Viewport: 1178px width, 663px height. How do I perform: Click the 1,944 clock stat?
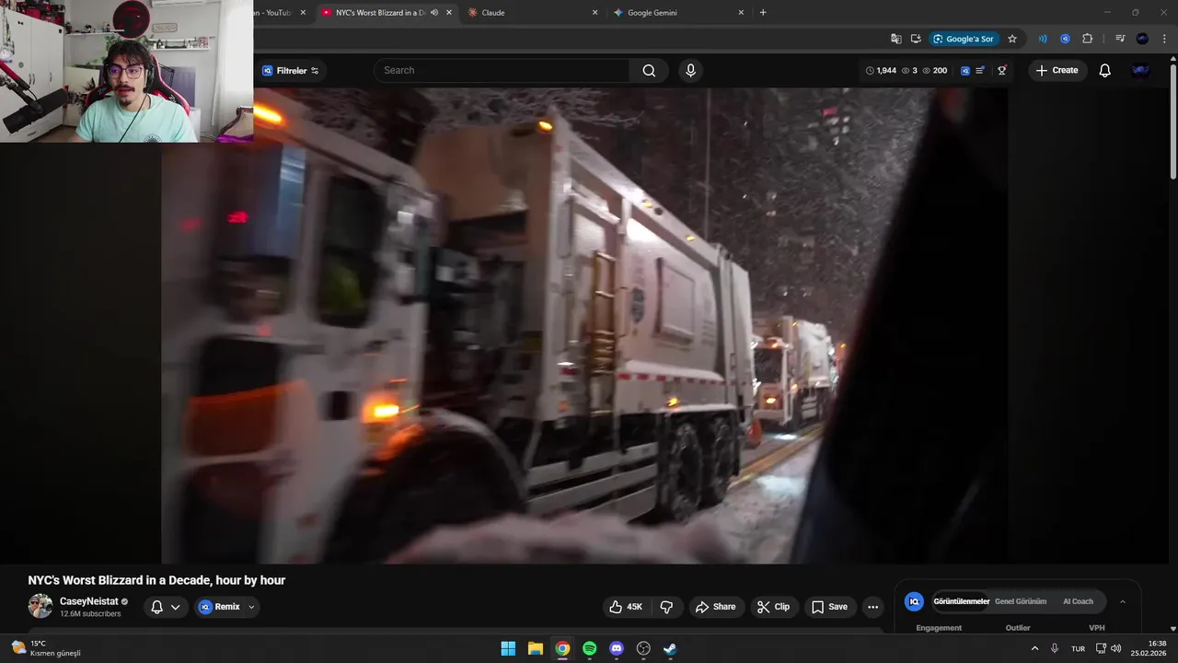[x=882, y=71]
